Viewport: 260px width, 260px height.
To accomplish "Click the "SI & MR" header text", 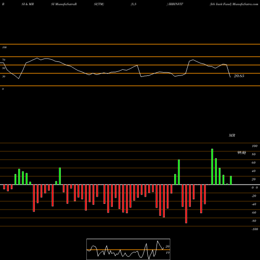I will 28,4.
